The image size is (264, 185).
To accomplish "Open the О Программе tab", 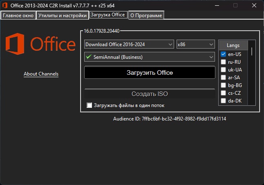I will pyautogui.click(x=146, y=16).
